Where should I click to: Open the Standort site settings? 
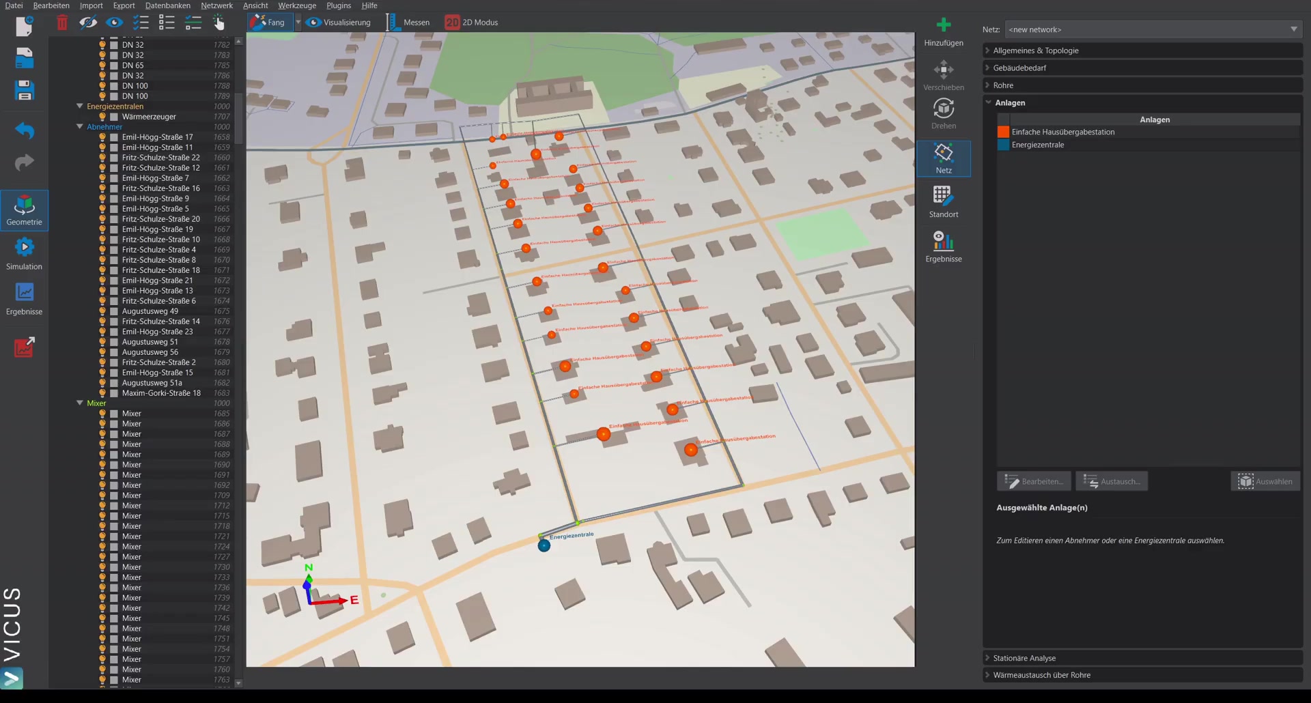click(944, 203)
